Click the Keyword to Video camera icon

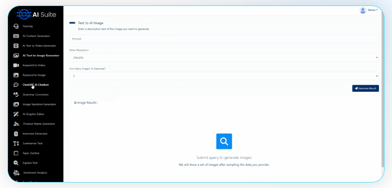16,65
